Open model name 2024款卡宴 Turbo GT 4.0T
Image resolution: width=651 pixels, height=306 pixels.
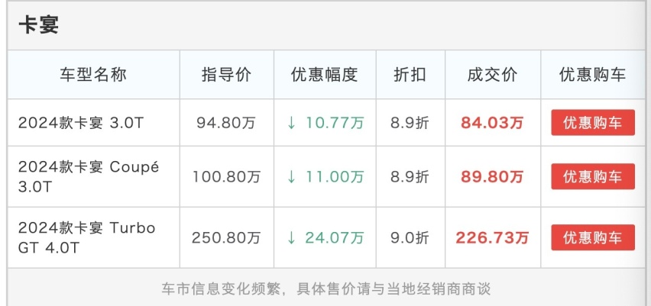coord(87,237)
